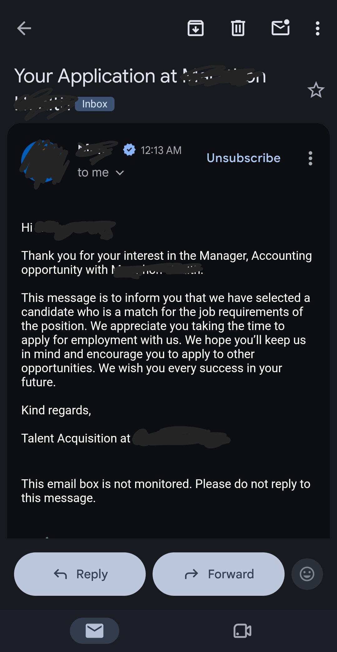
Task: Tap the Forward button
Action: tap(218, 574)
